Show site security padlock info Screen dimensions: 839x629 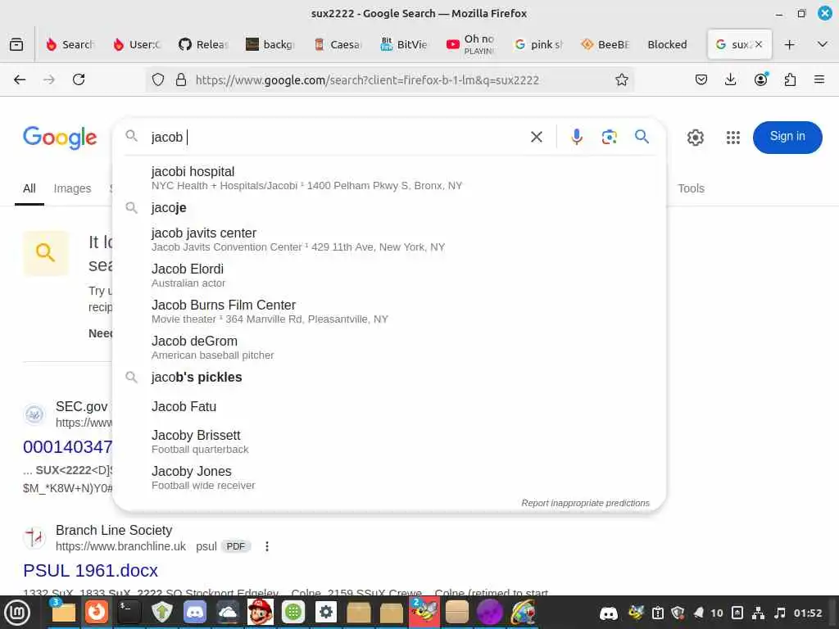coord(181,79)
